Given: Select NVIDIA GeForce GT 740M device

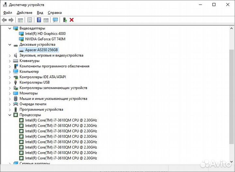Looking at the screenshot, I should (45, 39).
